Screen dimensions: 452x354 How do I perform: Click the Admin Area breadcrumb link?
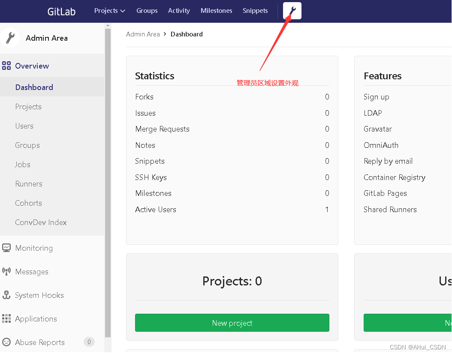click(143, 34)
